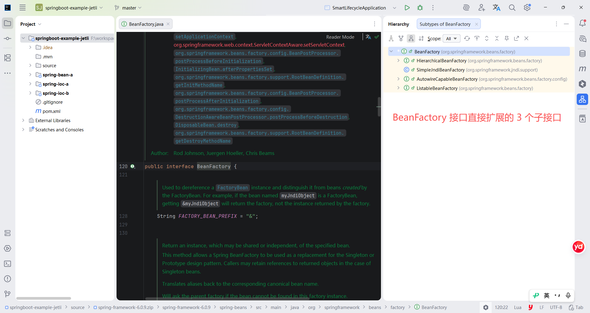The width and height of the screenshot is (590, 313).
Task: Open the Scope All dropdown
Action: pos(451,38)
